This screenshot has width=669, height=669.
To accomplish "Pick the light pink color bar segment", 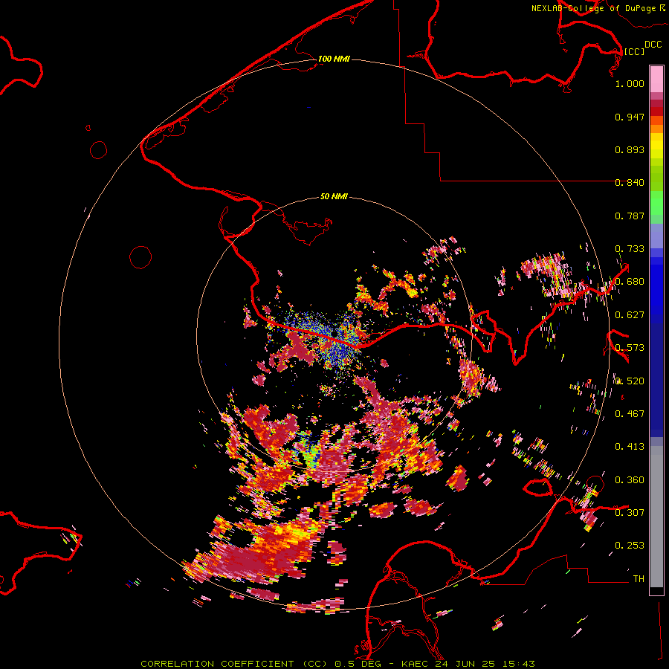I will [x=656, y=79].
